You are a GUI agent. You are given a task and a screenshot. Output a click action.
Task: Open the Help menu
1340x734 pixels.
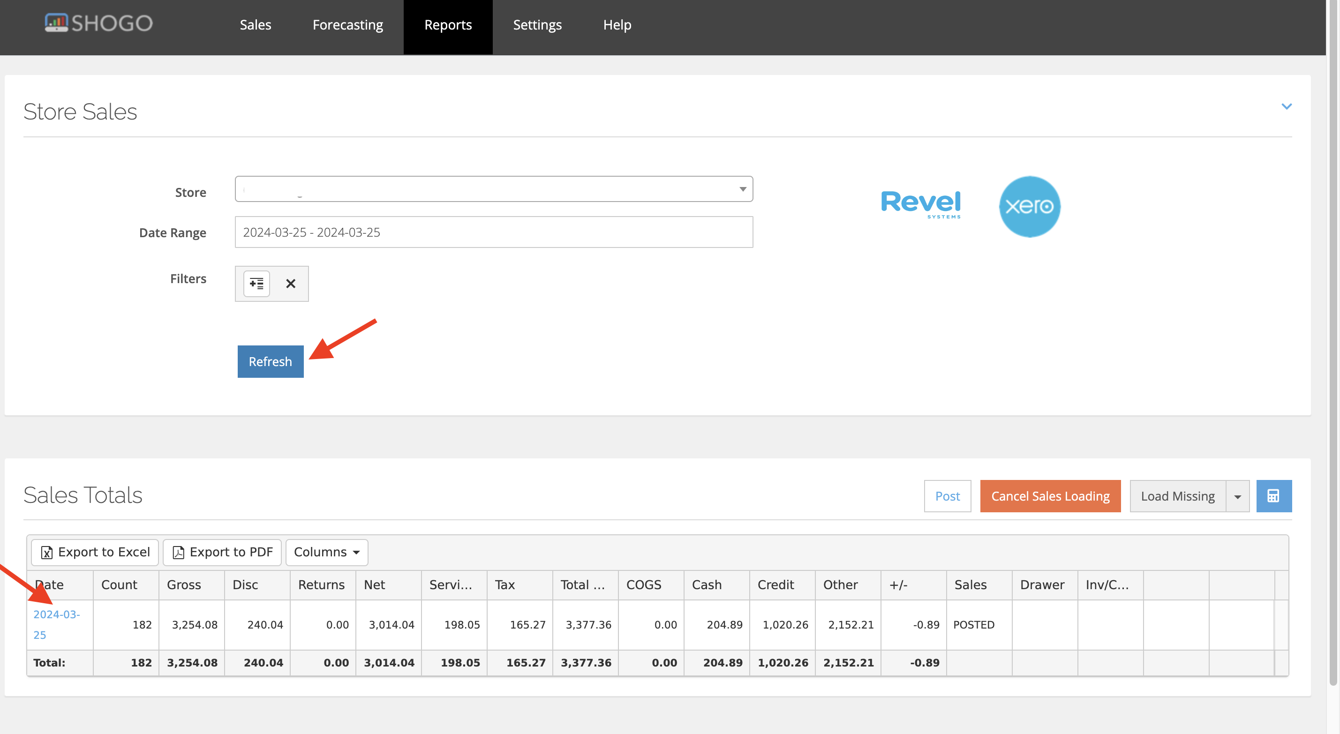[617, 25]
